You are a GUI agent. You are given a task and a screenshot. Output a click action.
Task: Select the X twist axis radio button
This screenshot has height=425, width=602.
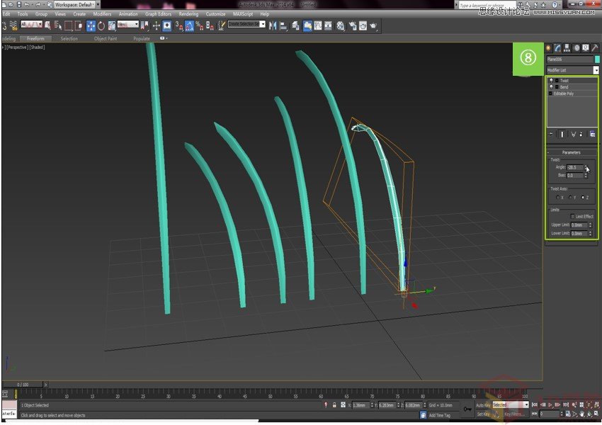tap(557, 198)
